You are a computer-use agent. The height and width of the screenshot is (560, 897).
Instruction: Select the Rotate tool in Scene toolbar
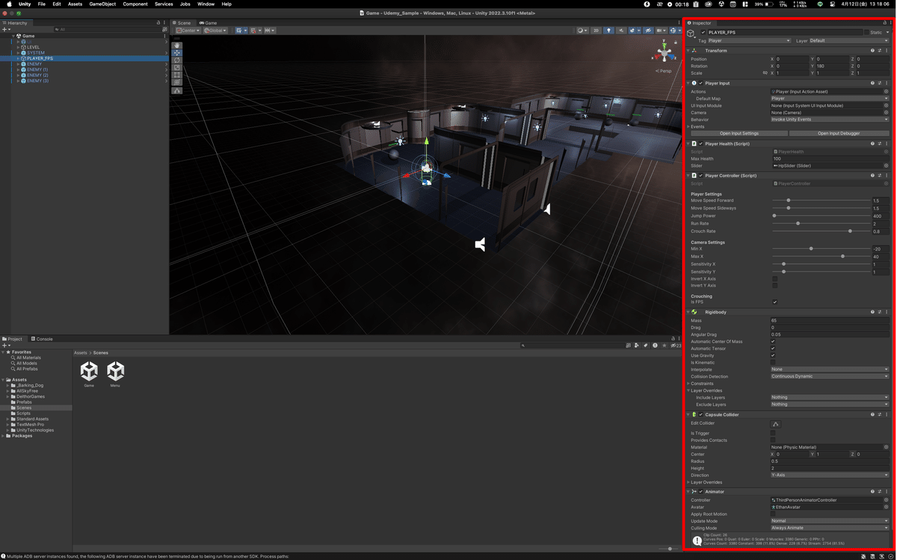coord(177,60)
